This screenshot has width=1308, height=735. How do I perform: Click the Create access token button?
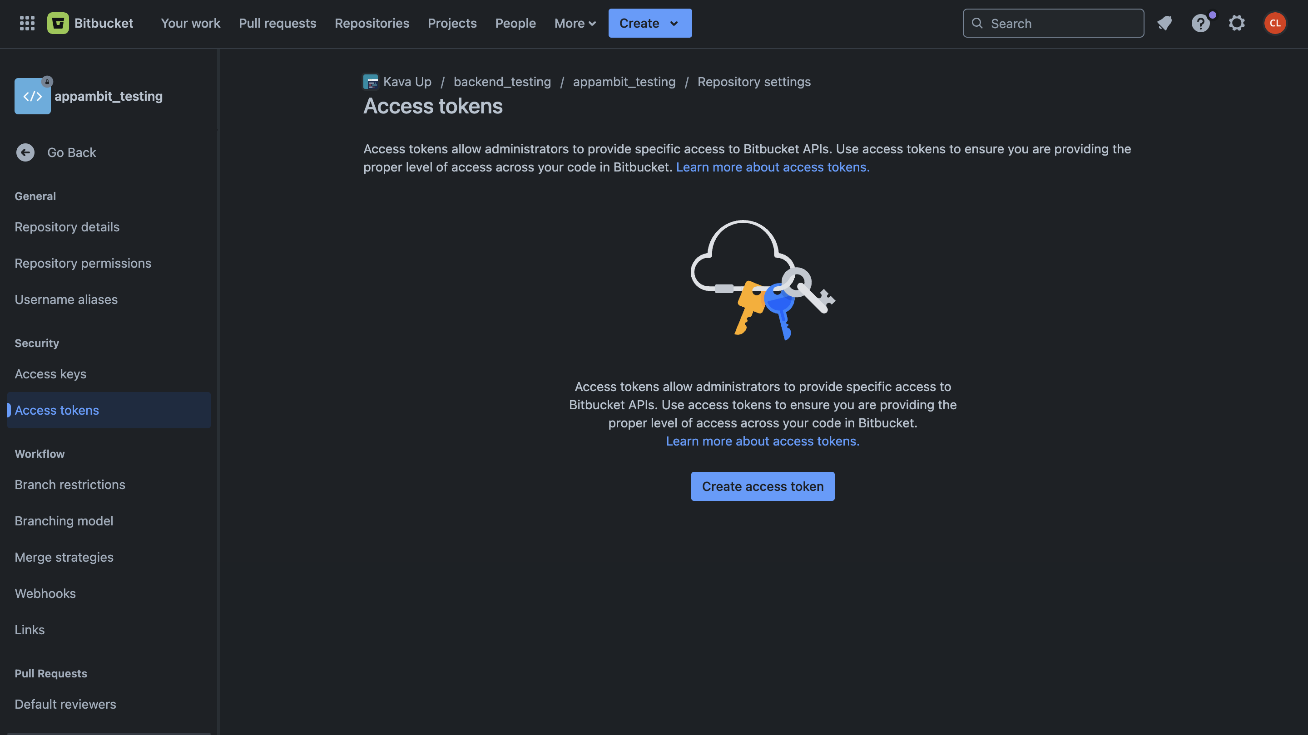point(762,486)
